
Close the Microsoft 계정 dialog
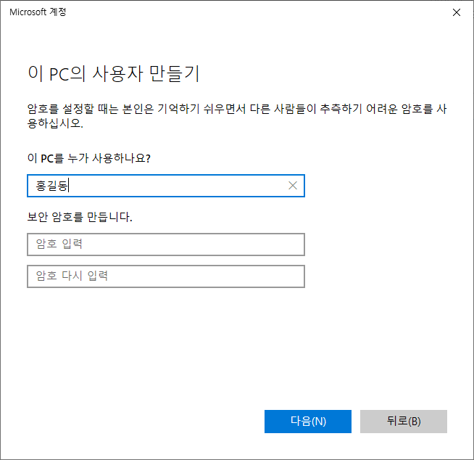point(457,12)
